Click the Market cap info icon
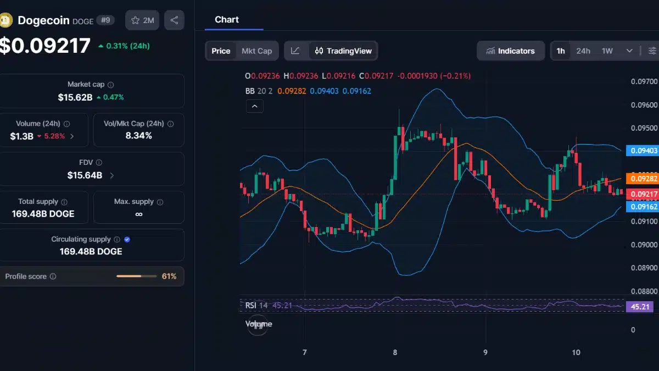 click(110, 85)
